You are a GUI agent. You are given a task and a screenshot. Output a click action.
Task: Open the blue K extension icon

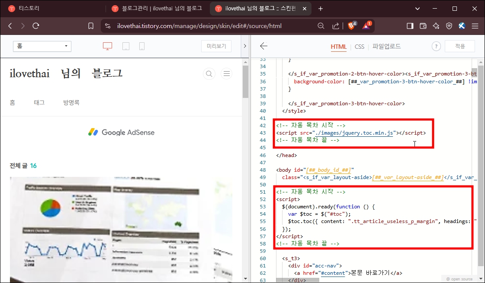tap(462, 26)
